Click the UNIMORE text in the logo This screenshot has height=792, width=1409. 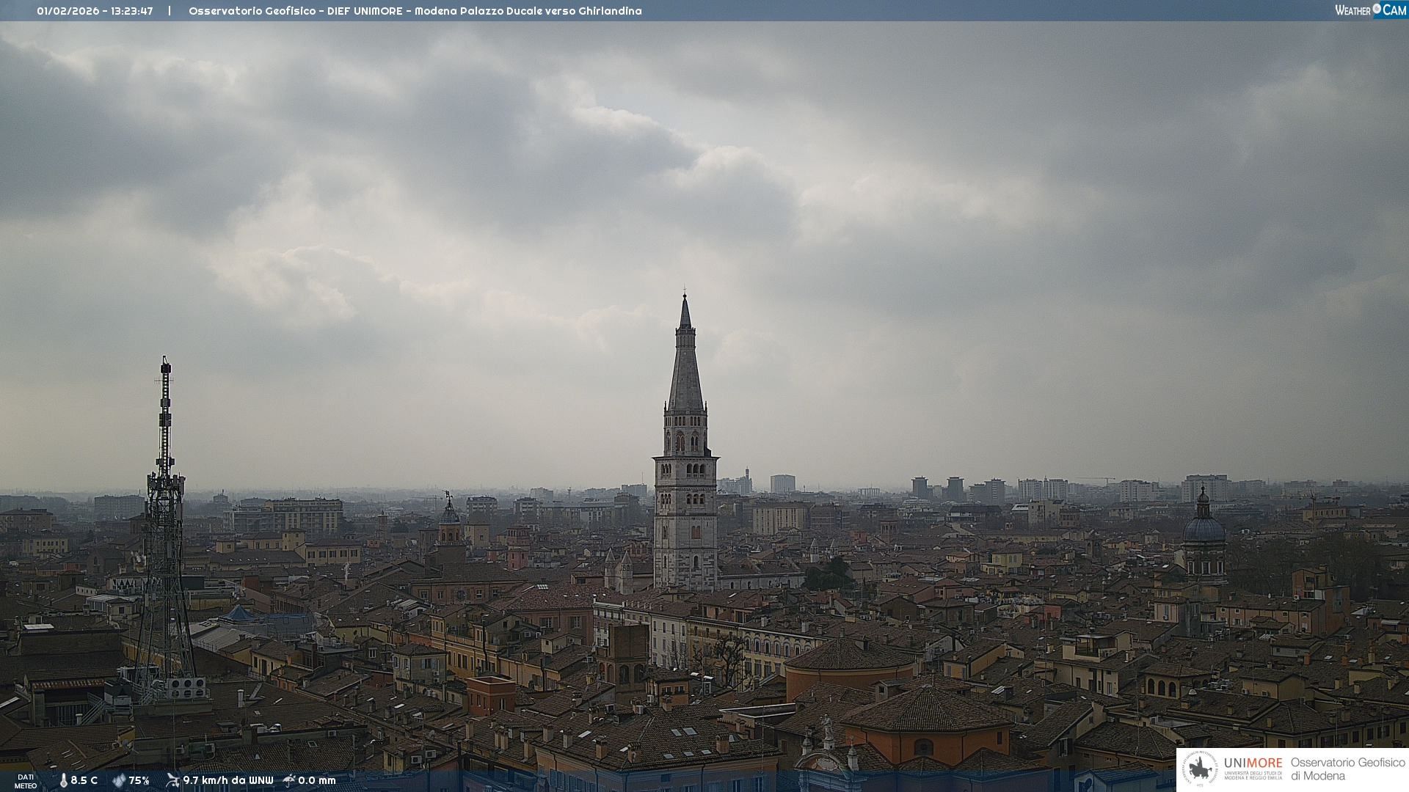click(x=1253, y=763)
